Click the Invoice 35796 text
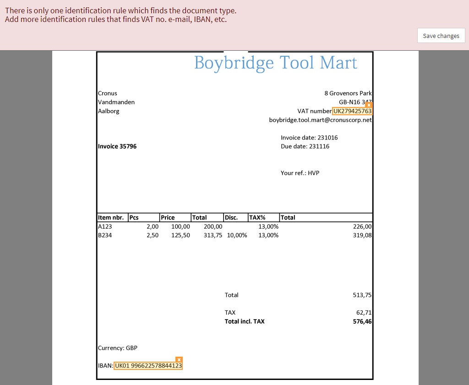 [117, 146]
